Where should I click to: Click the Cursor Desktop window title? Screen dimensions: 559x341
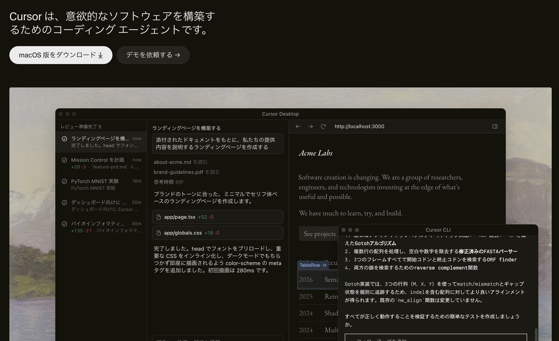(x=280, y=114)
